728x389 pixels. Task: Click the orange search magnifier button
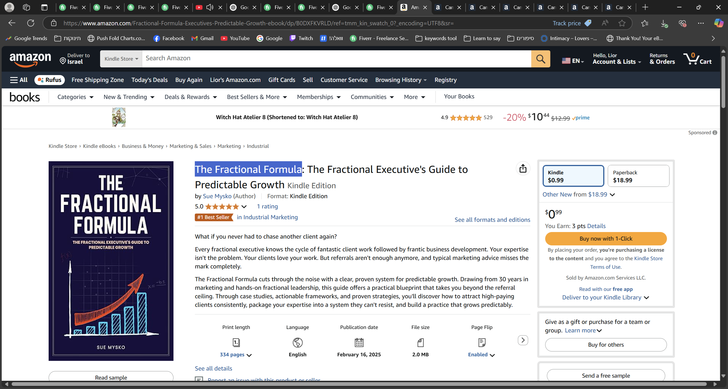tap(540, 59)
